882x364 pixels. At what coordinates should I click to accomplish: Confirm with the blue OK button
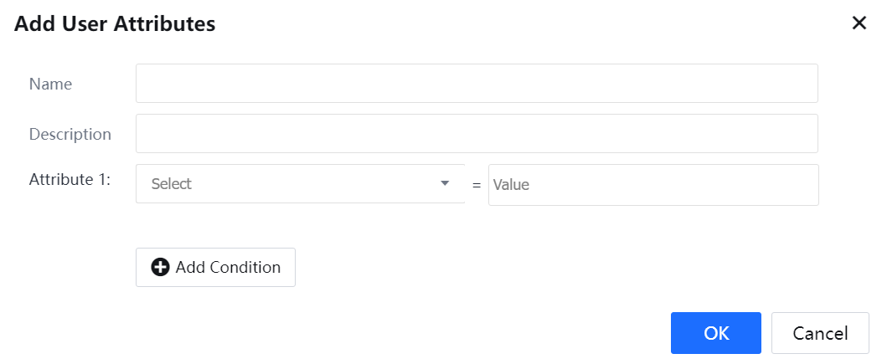pos(715,333)
